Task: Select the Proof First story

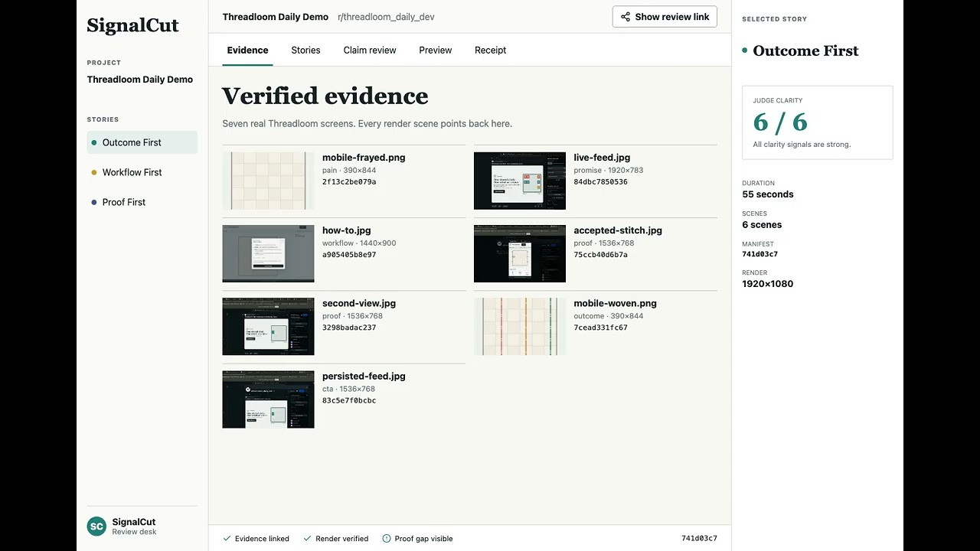Action: pos(142,202)
